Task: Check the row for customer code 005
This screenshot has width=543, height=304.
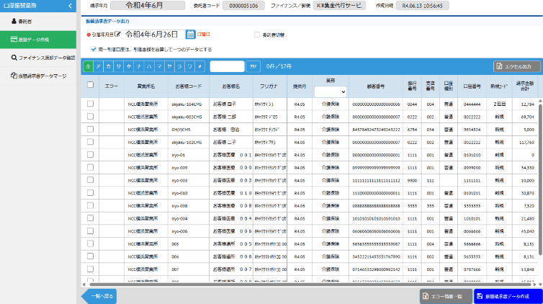Action: [91, 243]
